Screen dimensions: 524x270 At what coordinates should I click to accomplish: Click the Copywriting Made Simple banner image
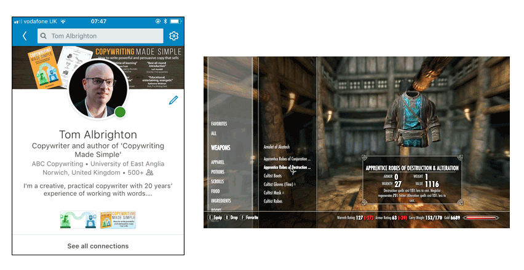pos(98,67)
